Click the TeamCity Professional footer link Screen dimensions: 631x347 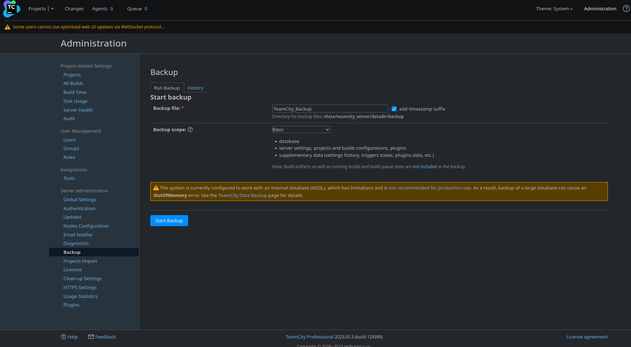pyautogui.click(x=309, y=337)
